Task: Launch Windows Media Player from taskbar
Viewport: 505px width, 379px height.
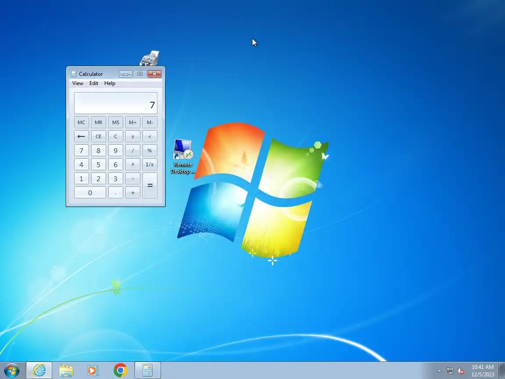Action: [x=93, y=370]
